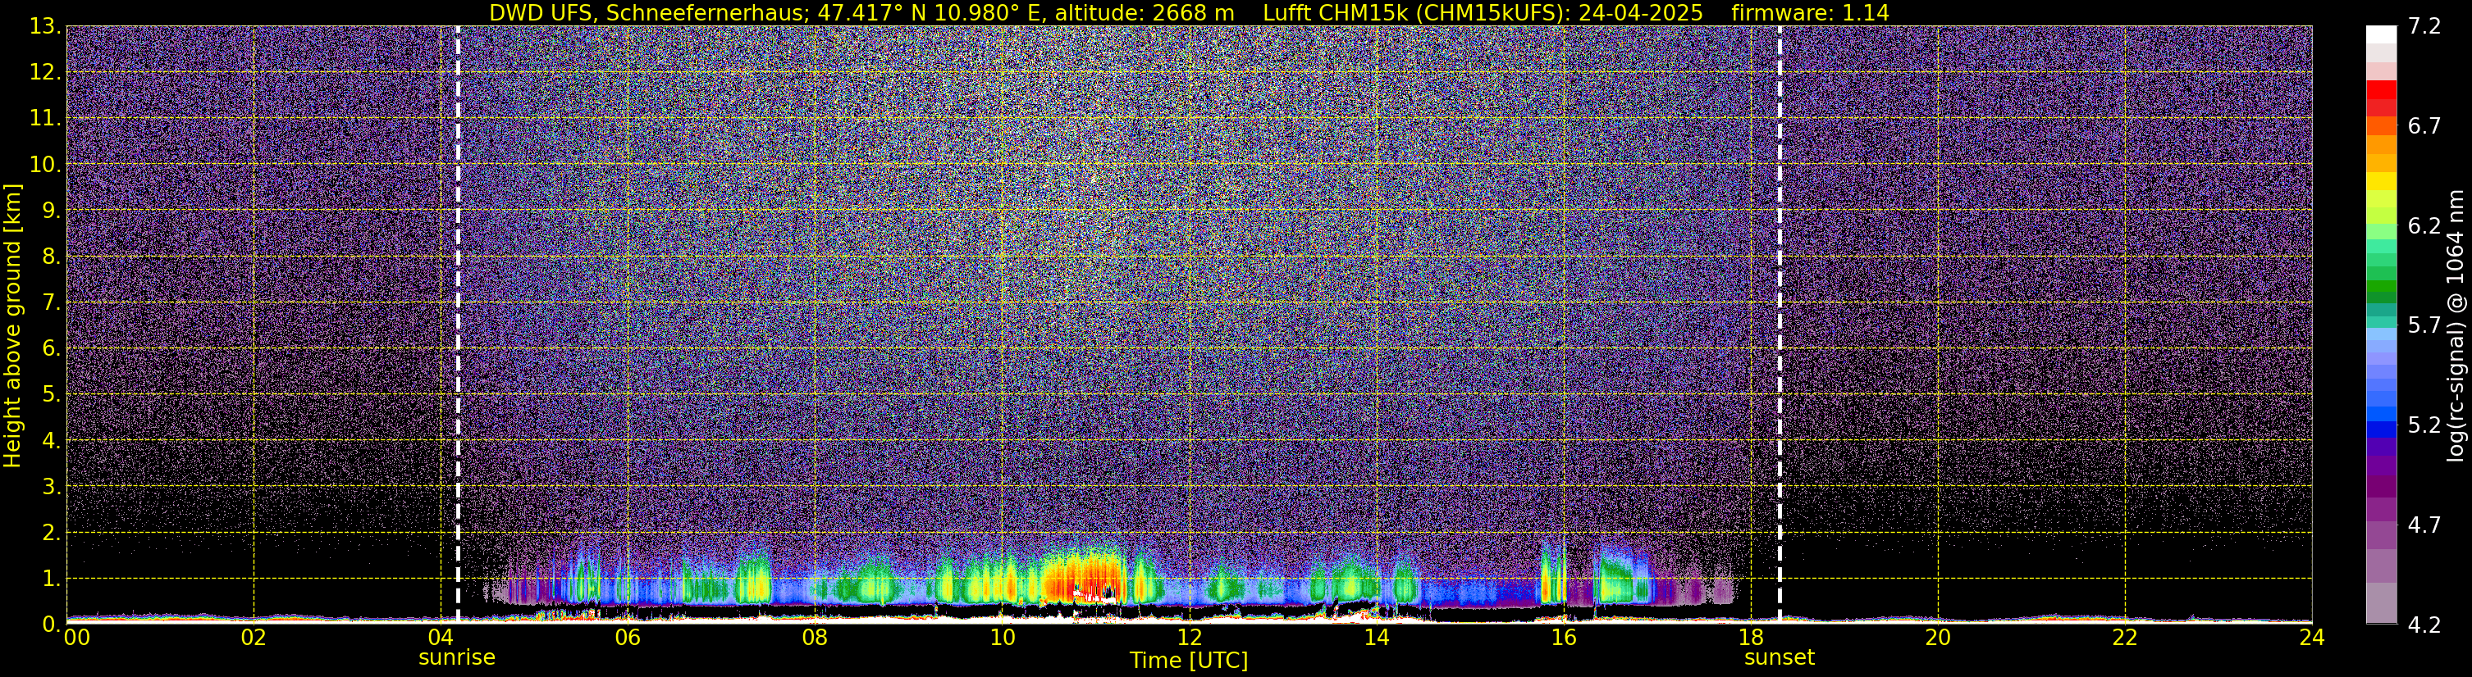Image resolution: width=2472 pixels, height=677 pixels.
Task: Click the time axis tick label 16
Action: tap(1563, 638)
